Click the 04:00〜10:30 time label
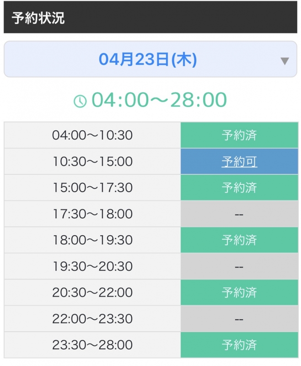The width and height of the screenshot is (301, 366). 91,134
